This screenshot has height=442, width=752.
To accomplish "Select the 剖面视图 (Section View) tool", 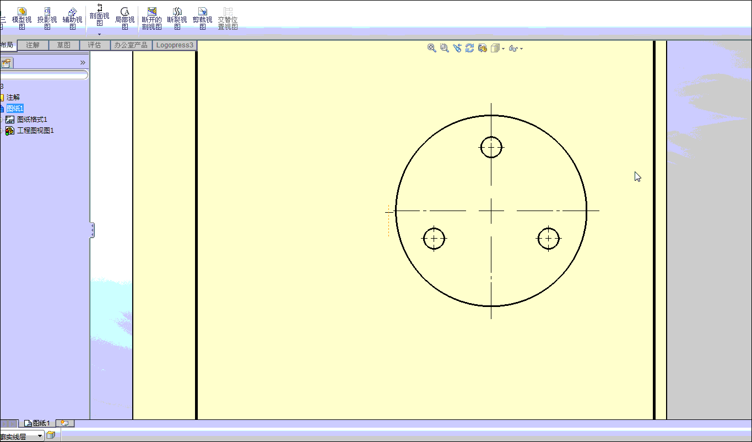I will click(x=100, y=15).
